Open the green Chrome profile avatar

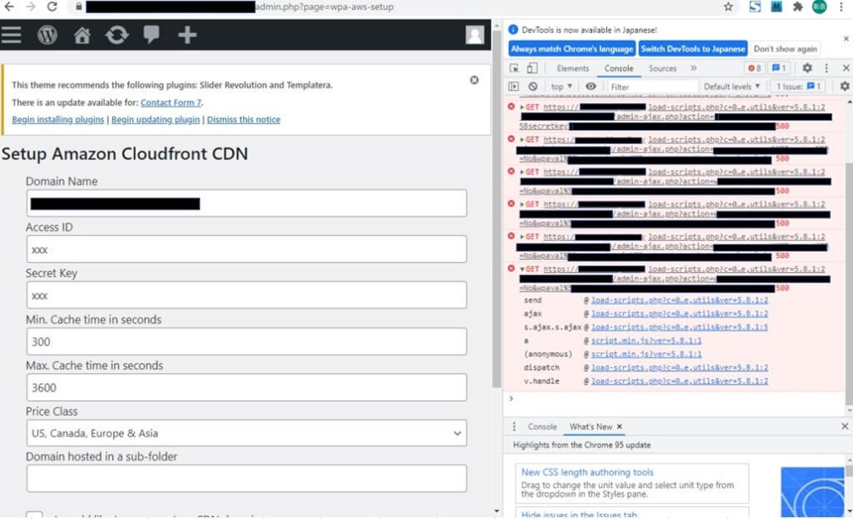tap(819, 7)
